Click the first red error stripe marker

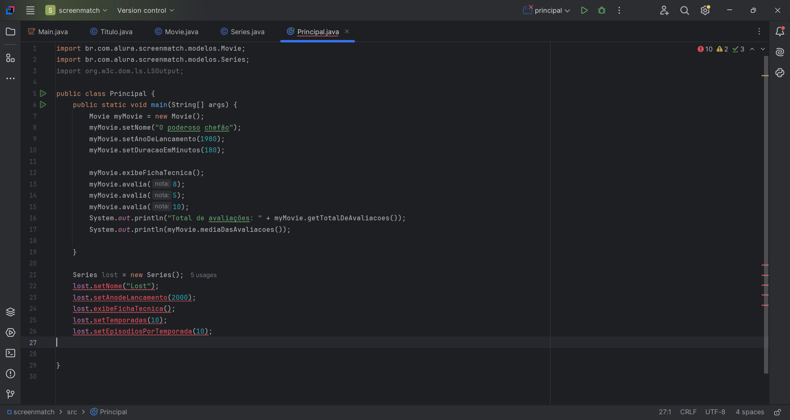[765, 265]
